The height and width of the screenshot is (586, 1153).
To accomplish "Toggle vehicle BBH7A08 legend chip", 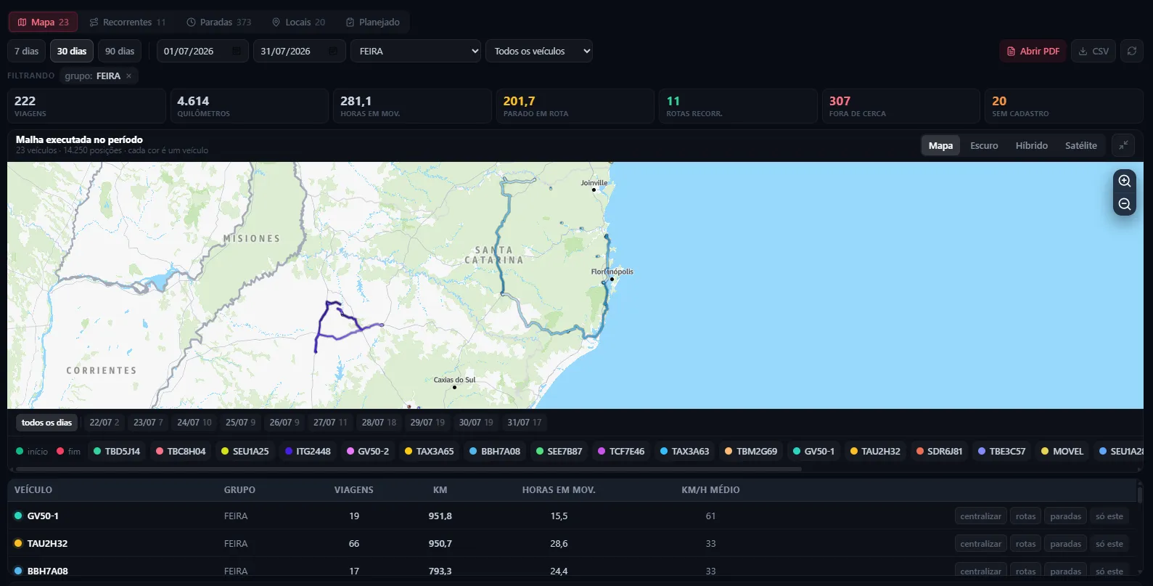I will coord(495,451).
